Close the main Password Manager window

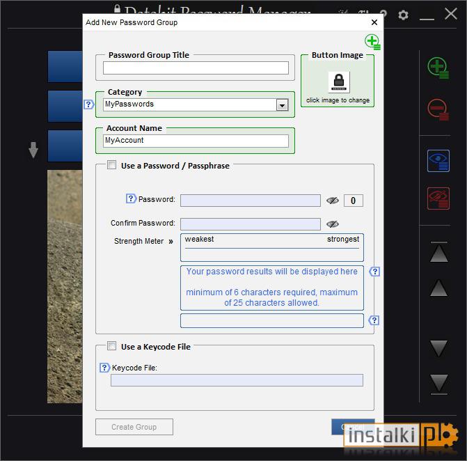[x=450, y=14]
